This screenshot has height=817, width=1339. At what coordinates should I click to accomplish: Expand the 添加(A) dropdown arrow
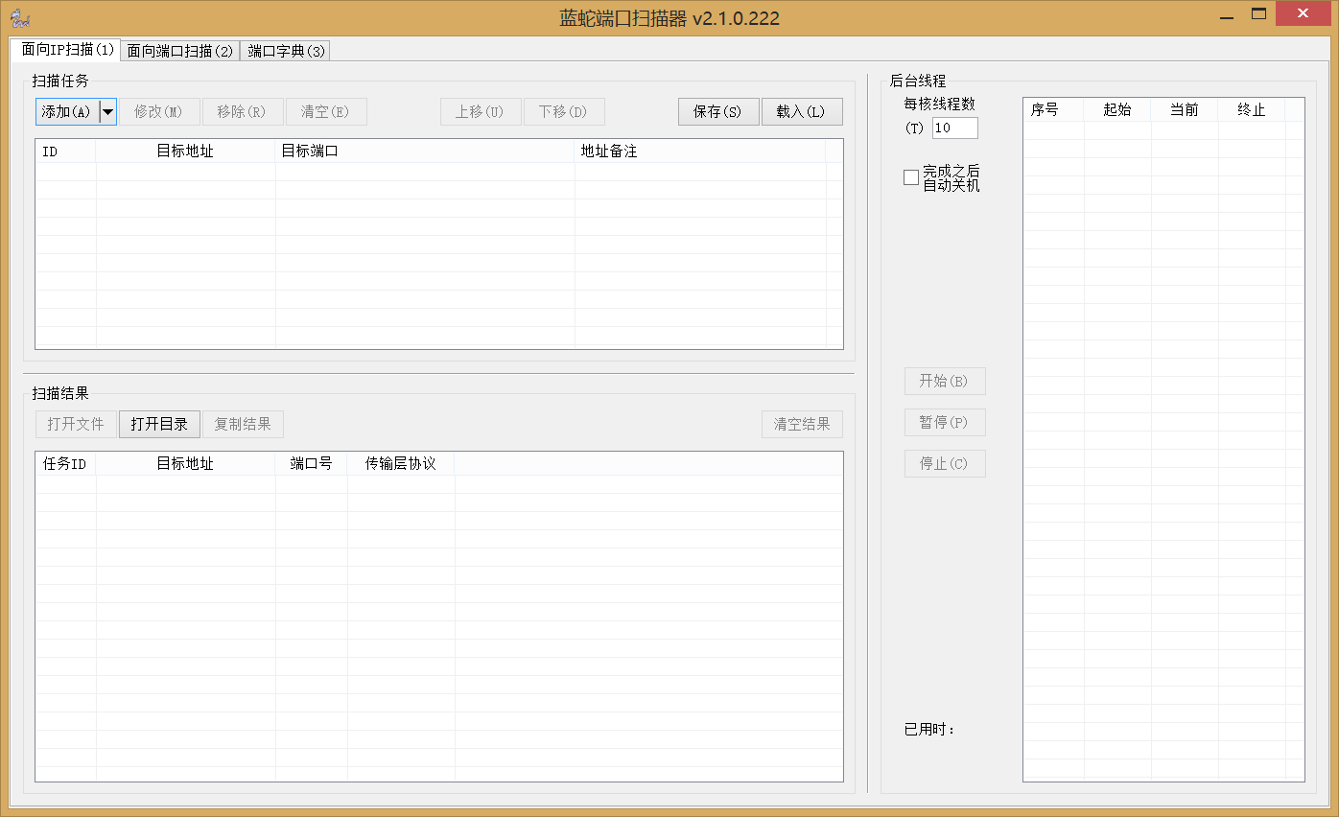click(x=108, y=111)
